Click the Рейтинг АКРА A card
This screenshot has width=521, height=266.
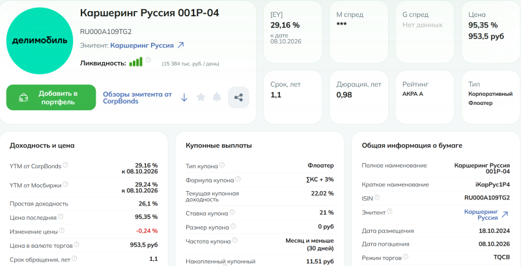pos(425,97)
